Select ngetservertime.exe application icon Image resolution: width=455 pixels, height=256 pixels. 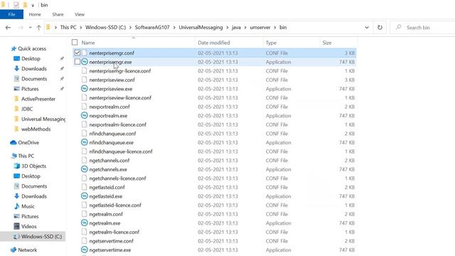pyautogui.click(x=84, y=250)
